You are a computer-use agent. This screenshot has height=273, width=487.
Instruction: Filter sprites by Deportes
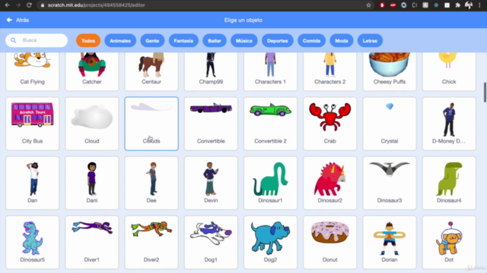[x=278, y=40]
